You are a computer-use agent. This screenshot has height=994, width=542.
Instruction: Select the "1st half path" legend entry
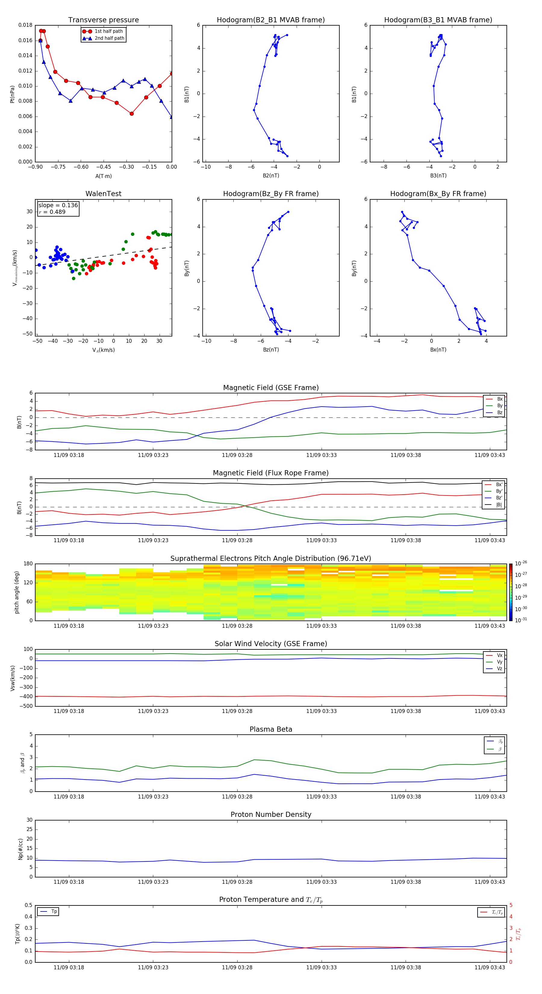click(x=103, y=31)
